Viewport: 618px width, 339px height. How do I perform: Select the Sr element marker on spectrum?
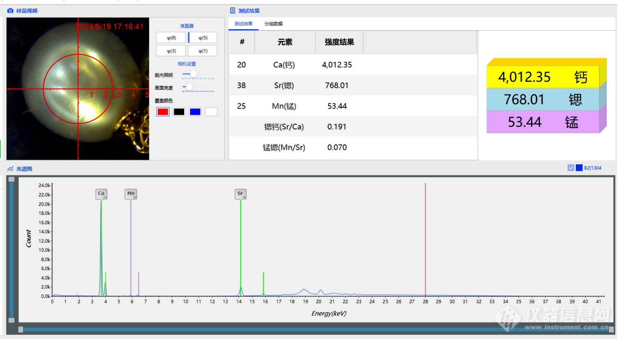click(240, 194)
